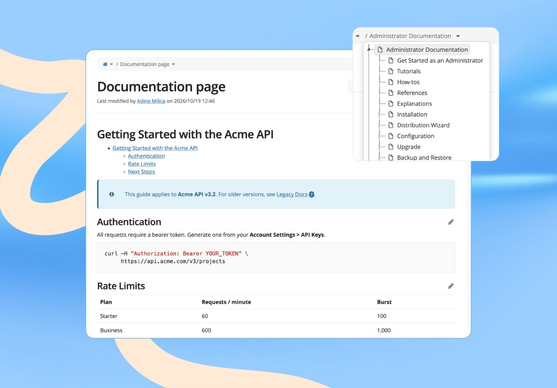The image size is (557, 388).
Task: Open the caret left of the Administrator Documentation breadcrumb
Action: tap(358, 36)
